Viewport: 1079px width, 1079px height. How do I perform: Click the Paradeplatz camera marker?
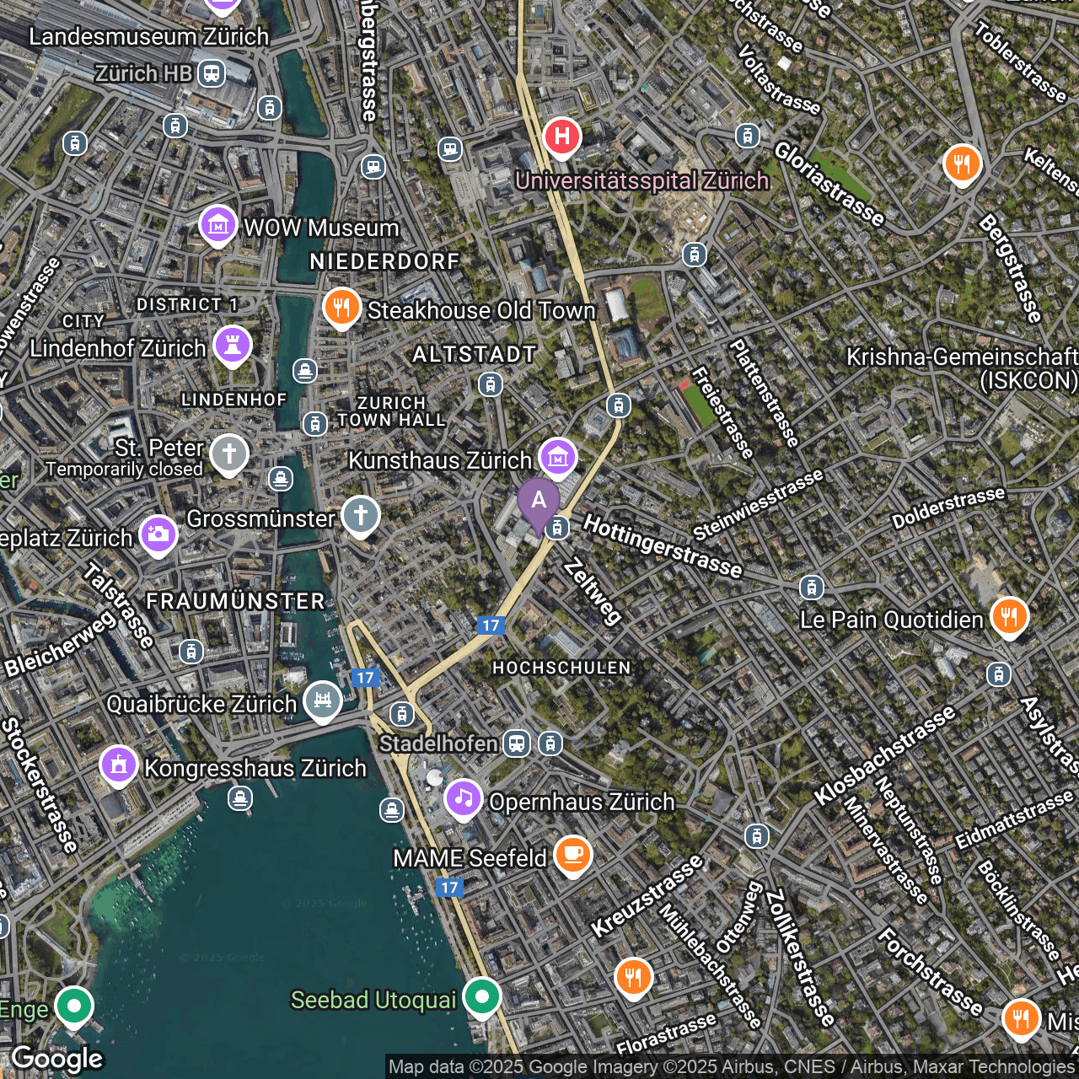(158, 536)
